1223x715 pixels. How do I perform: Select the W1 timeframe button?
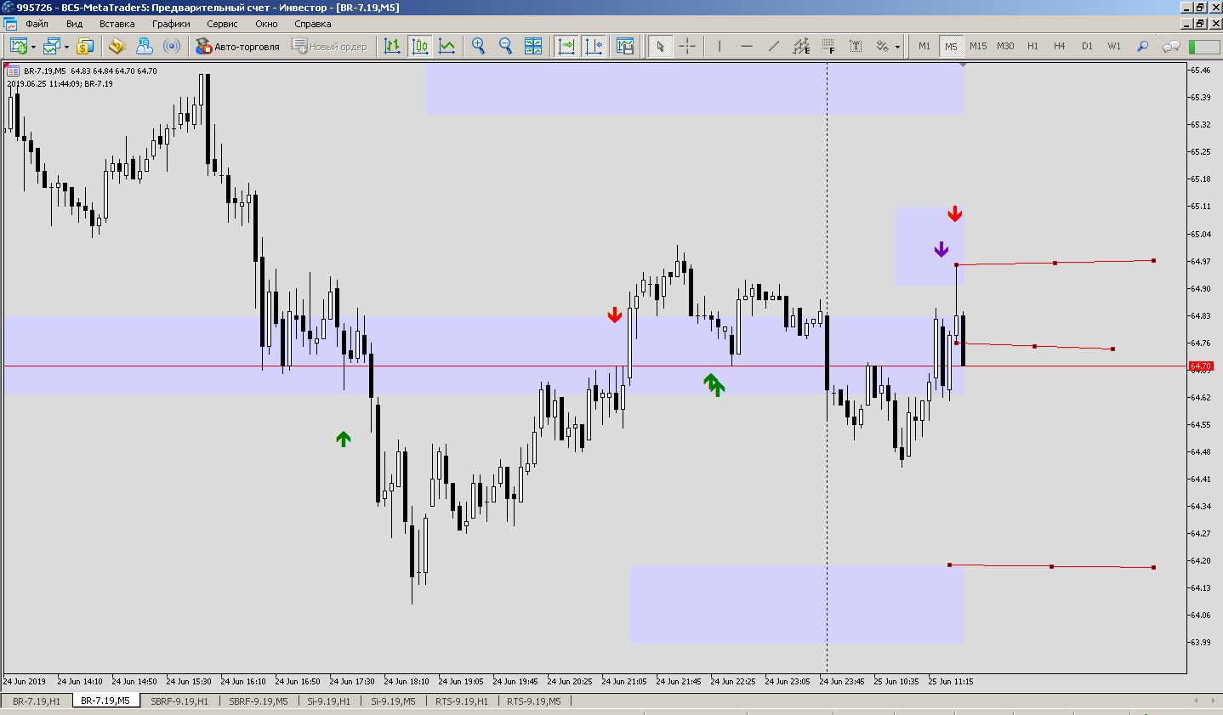1114,46
